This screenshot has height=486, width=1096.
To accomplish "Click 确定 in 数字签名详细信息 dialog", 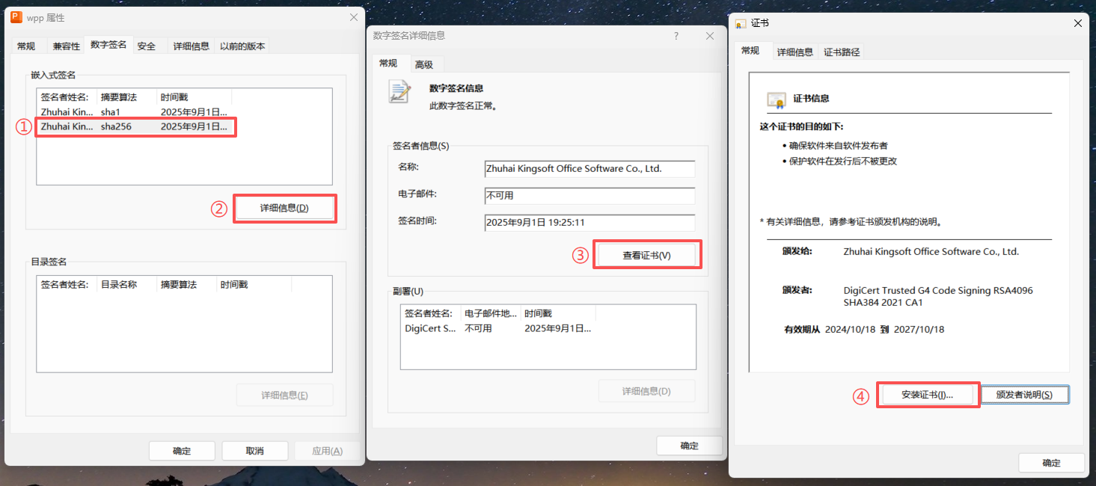I will (689, 446).
